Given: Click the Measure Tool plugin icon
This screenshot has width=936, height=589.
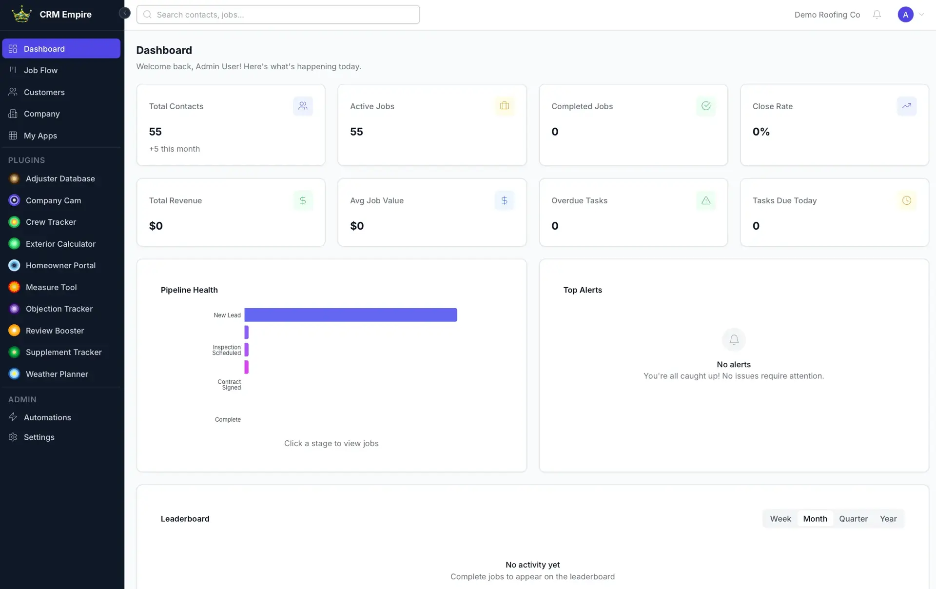Looking at the screenshot, I should (14, 287).
